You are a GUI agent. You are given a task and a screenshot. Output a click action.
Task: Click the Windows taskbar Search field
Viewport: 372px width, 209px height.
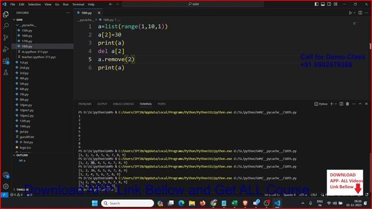tap(127, 203)
